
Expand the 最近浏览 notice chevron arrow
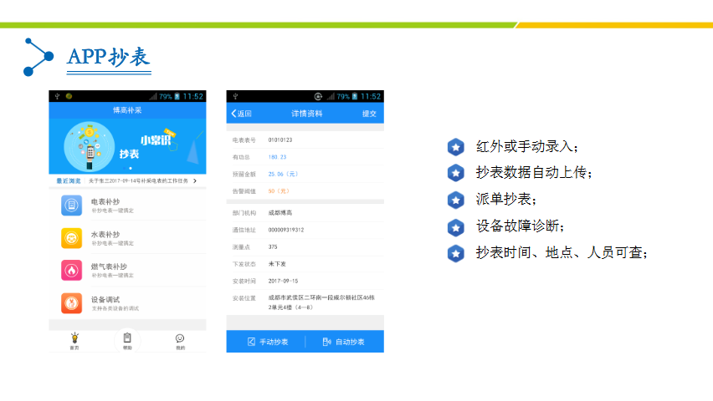click(195, 180)
